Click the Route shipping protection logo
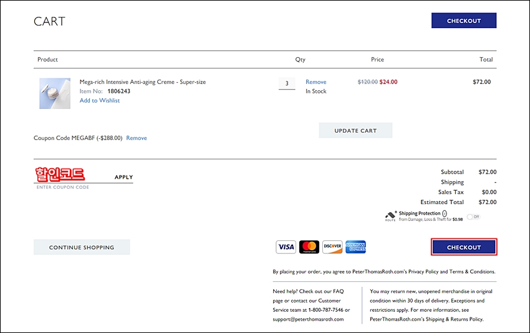 pos(390,216)
